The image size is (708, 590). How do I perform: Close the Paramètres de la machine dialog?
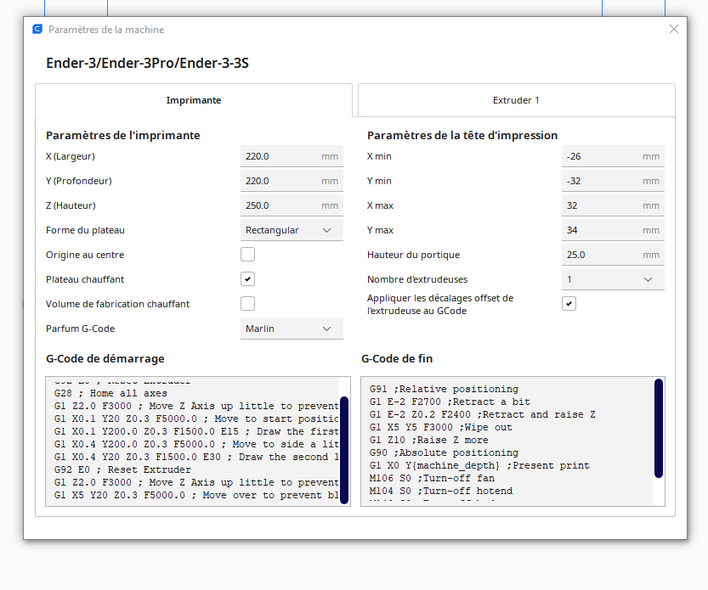(x=674, y=30)
